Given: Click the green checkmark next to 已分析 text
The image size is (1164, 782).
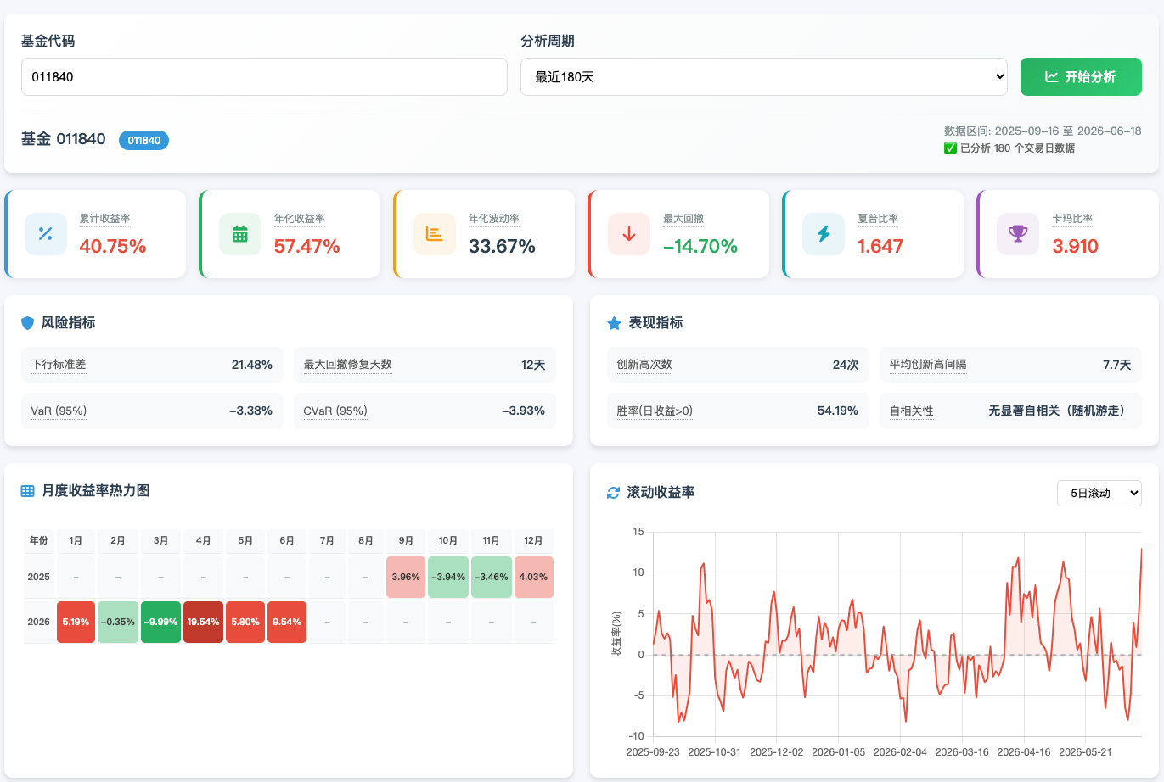Looking at the screenshot, I should pyautogui.click(x=950, y=148).
